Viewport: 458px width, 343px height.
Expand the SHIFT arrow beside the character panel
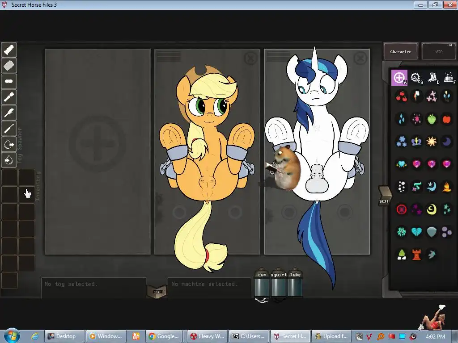point(384,196)
